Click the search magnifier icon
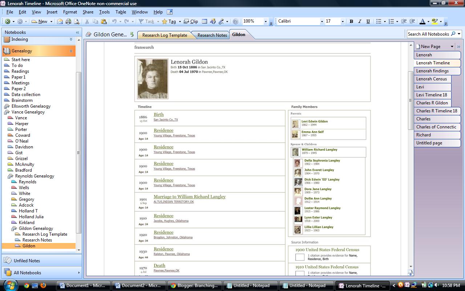The width and height of the screenshot is (465, 291). [453, 34]
